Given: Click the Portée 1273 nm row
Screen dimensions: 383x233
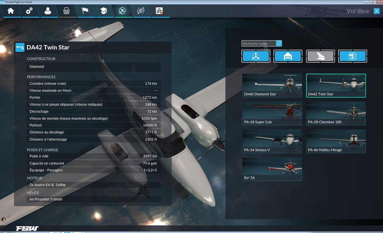Looking at the screenshot, I should pyautogui.click(x=94, y=97).
